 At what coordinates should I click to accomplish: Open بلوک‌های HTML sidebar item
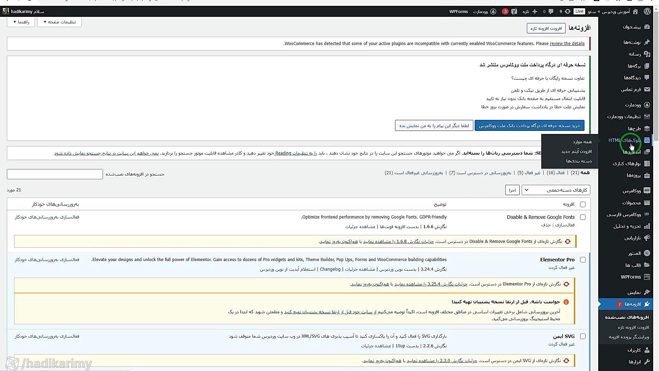point(625,140)
